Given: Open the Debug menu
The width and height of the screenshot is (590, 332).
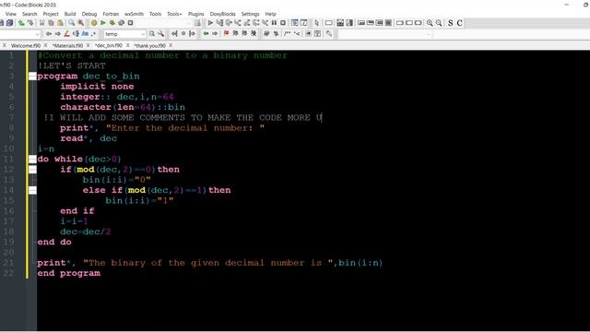Looking at the screenshot, I should (x=89, y=14).
